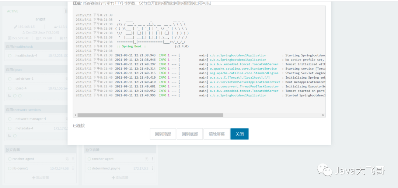398x188 pixels.
Task: Open kebab menu of rancher-agent above jib-demo1
Action: pos(73,159)
